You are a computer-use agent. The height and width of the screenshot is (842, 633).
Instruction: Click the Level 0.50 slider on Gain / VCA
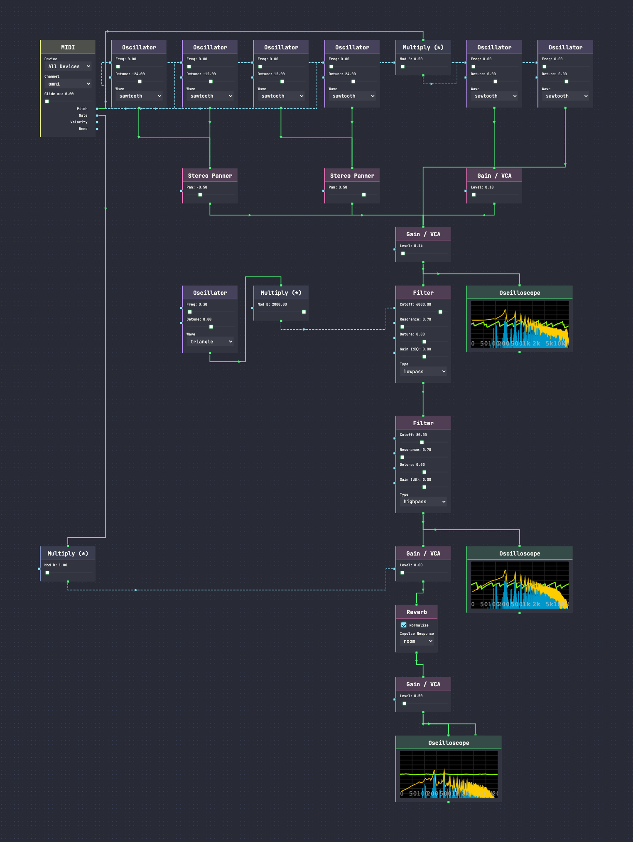coord(423,703)
